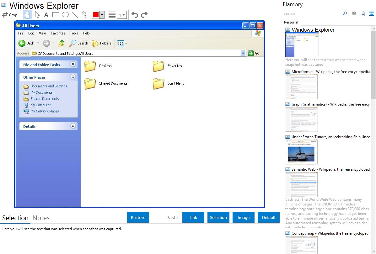
Task: Open the Under Frozen Tundra snapshot thumbnail
Action: click(x=301, y=152)
